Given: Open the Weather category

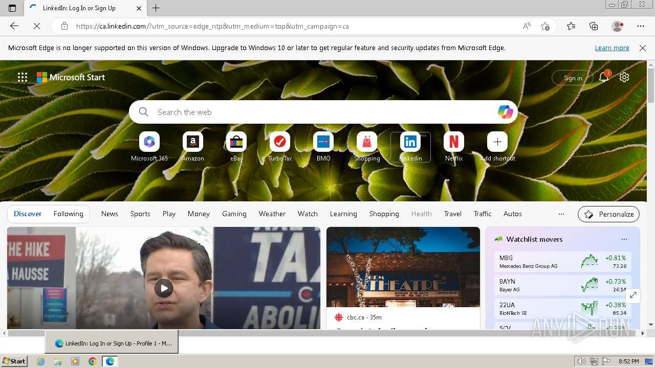Looking at the screenshot, I should [x=272, y=214].
